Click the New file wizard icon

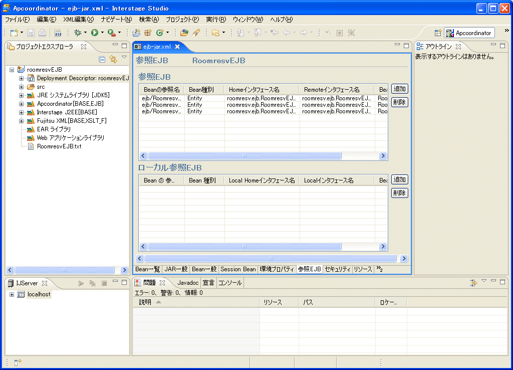pyautogui.click(x=14, y=33)
